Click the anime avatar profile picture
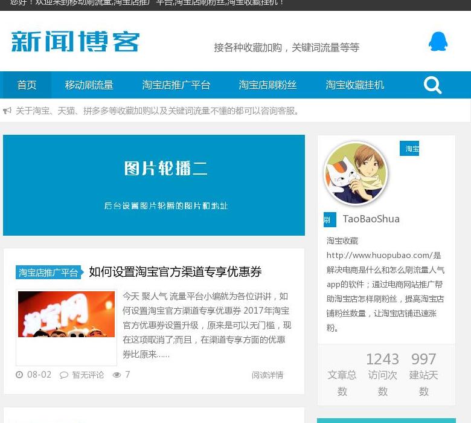 356,173
